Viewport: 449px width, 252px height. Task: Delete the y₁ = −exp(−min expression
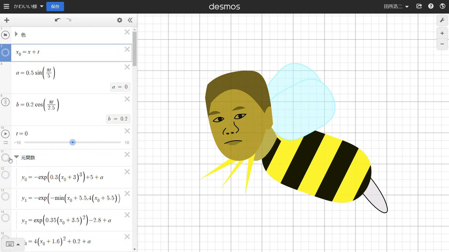pyautogui.click(x=127, y=194)
